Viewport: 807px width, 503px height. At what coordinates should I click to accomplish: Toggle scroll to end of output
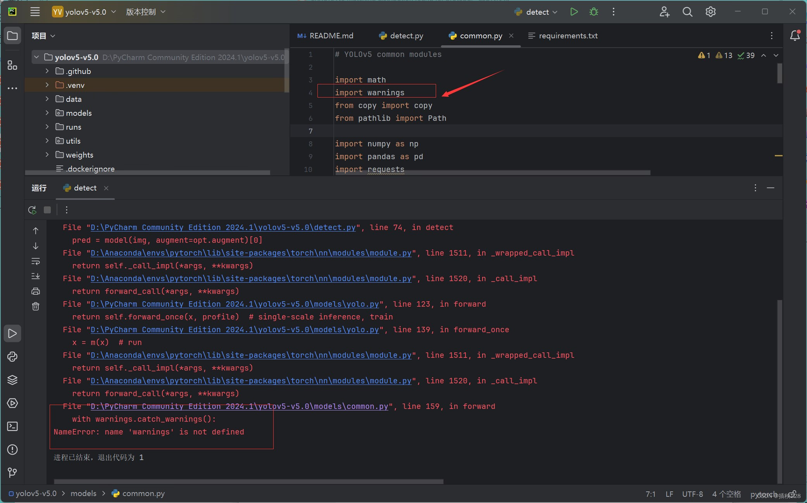point(36,276)
